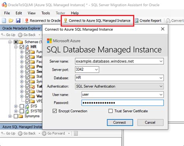Viewport: 184px width, 146px height.
Task: Uncheck the Tables folder checkbox
Action: (28, 86)
